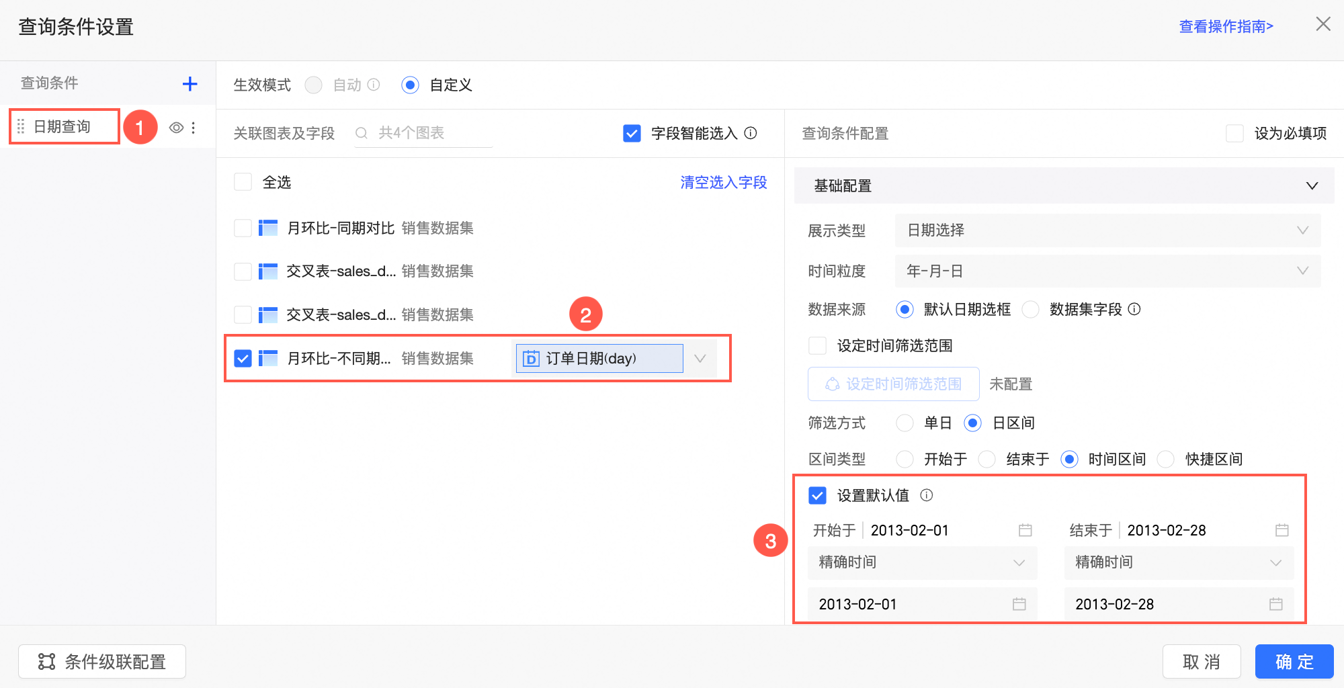Click the 共4个图表 search field

coord(423,133)
